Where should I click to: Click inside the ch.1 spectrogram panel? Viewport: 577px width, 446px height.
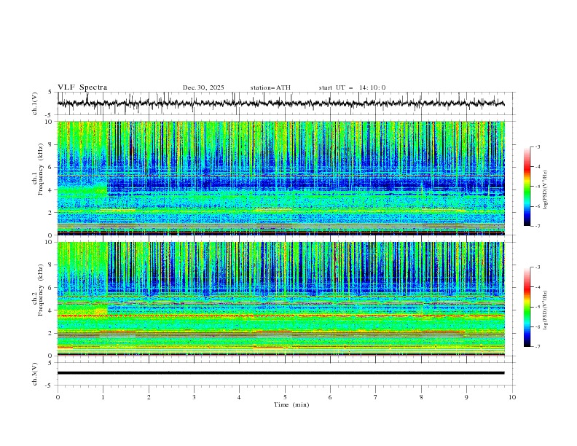pos(281,178)
